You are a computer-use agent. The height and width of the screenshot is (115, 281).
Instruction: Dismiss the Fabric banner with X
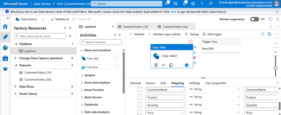277,11
